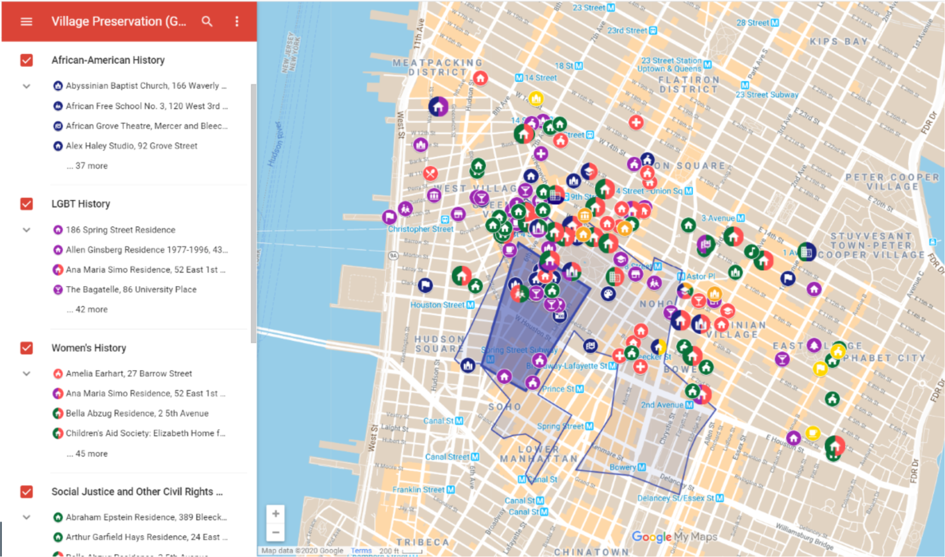The width and height of the screenshot is (945, 557).
Task: Toggle the LGBT History layer checkbox
Action: point(27,204)
